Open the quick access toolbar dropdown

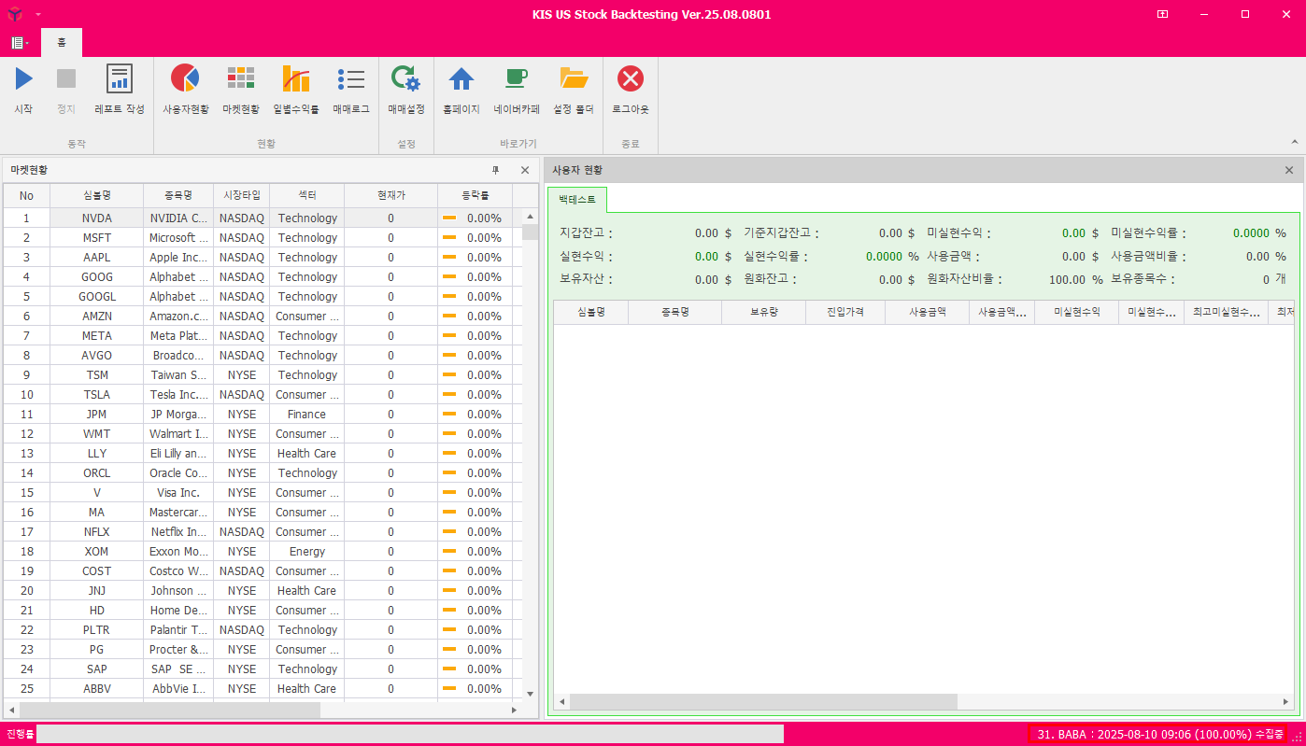(x=38, y=14)
